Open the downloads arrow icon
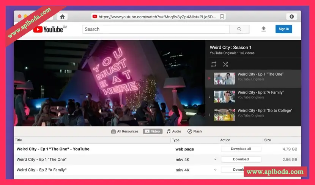 [x=291, y=17]
